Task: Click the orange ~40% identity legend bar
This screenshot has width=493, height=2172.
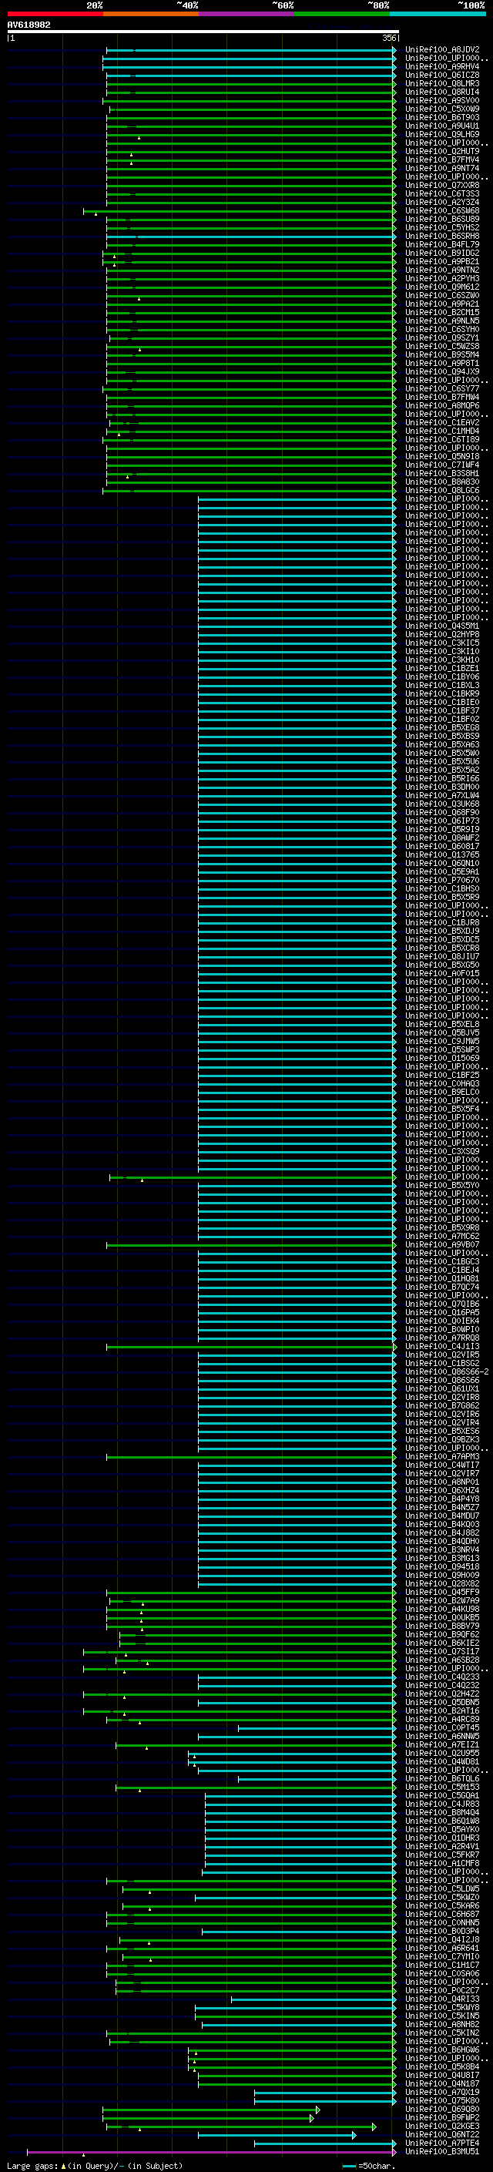Action: click(151, 14)
